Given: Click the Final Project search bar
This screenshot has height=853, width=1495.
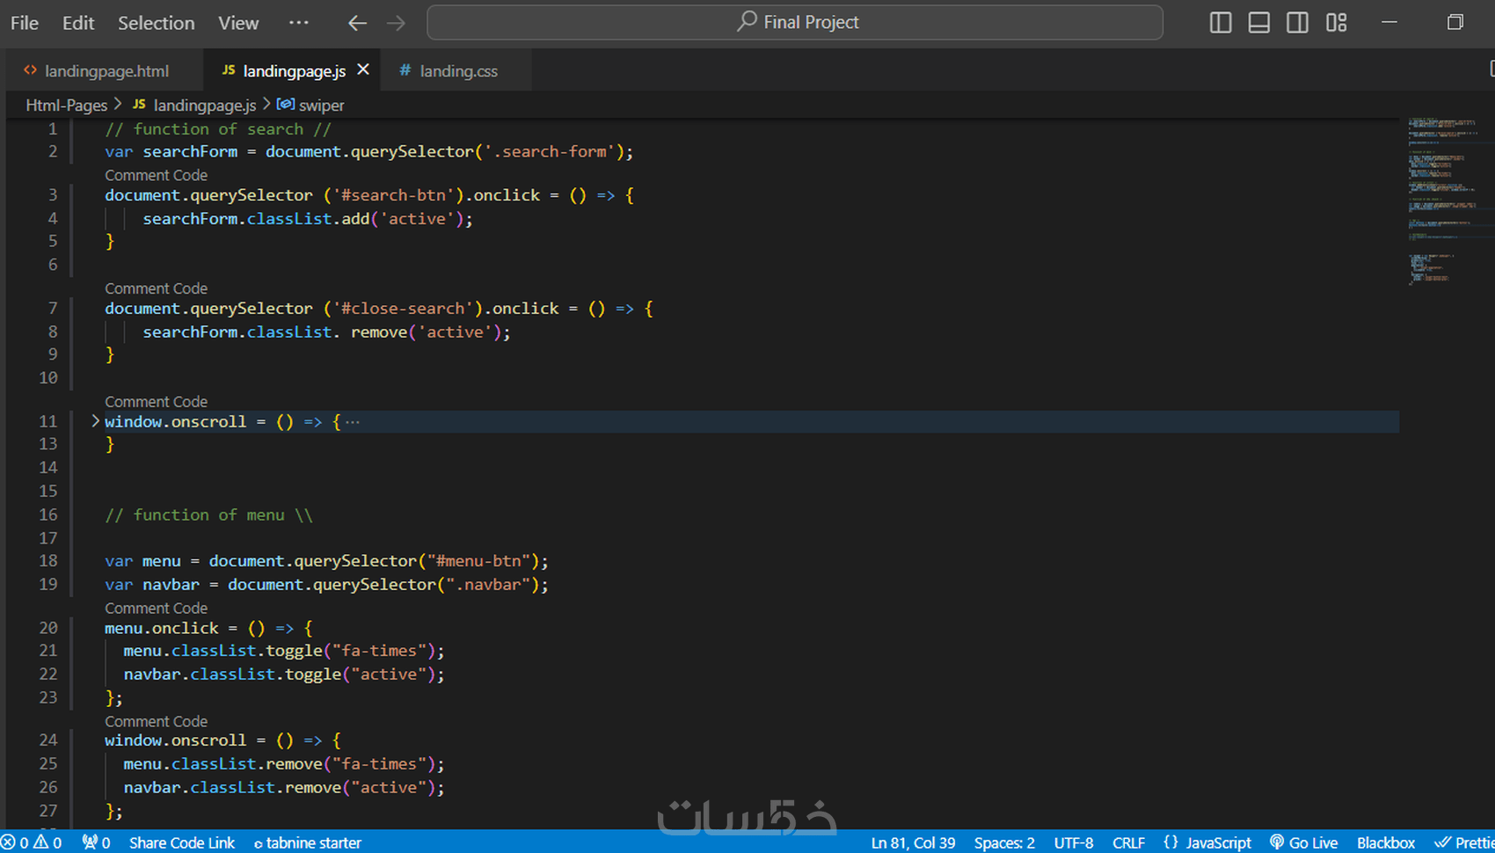Looking at the screenshot, I should click(796, 22).
